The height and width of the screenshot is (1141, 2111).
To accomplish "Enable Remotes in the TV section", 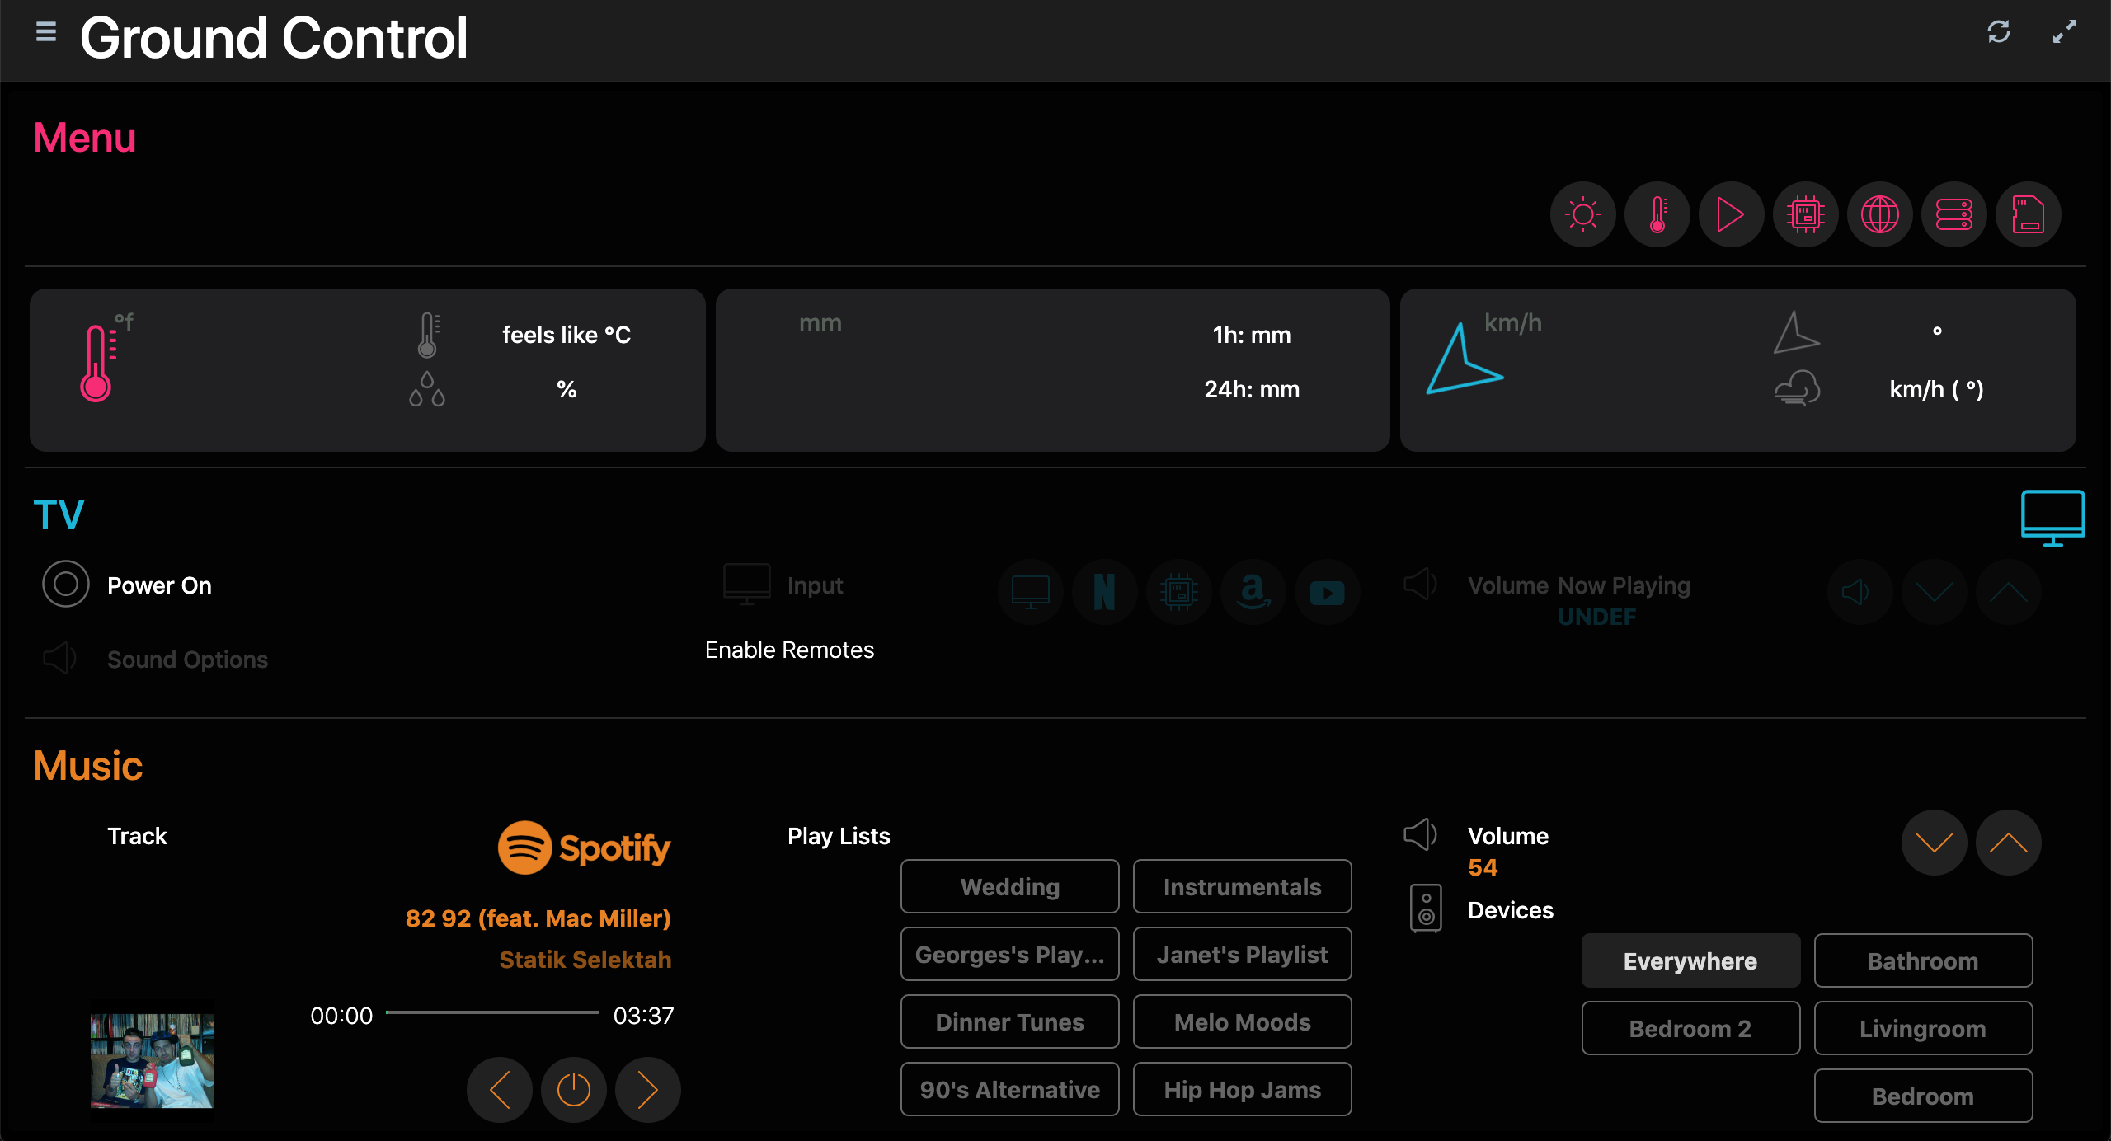I will pyautogui.click(x=788, y=650).
